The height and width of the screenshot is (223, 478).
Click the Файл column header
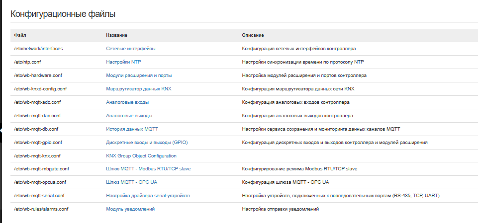pyautogui.click(x=20, y=35)
